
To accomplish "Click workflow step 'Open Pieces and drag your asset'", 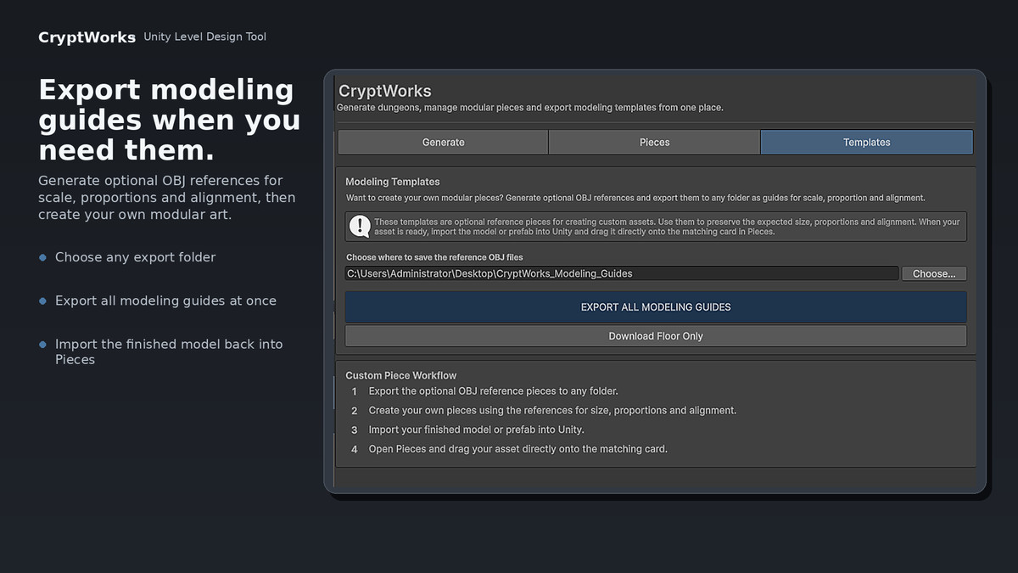I will coord(517,448).
